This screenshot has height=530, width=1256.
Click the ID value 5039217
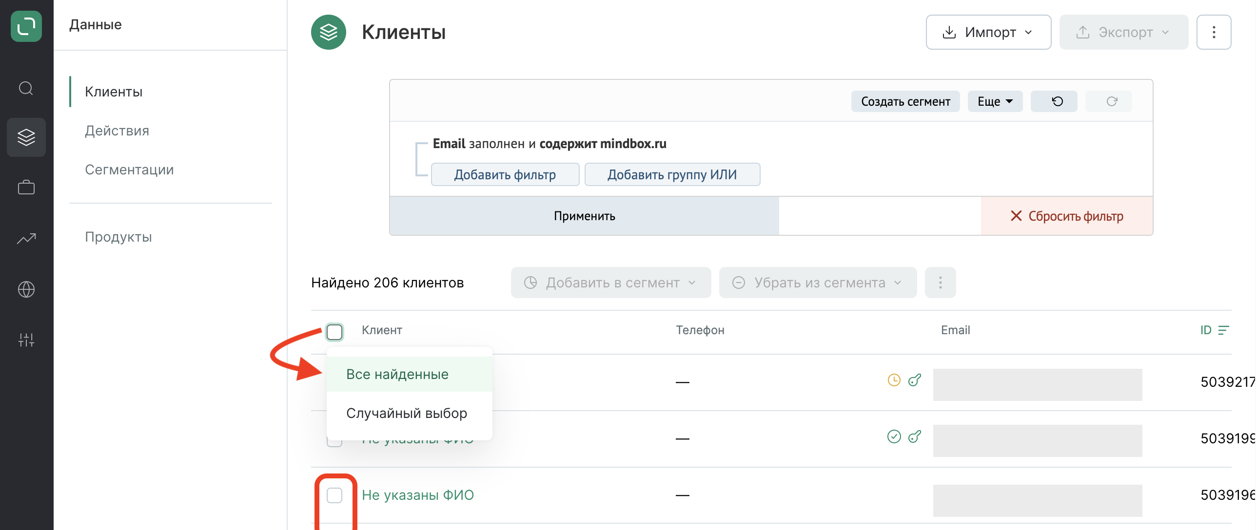[x=1228, y=382]
